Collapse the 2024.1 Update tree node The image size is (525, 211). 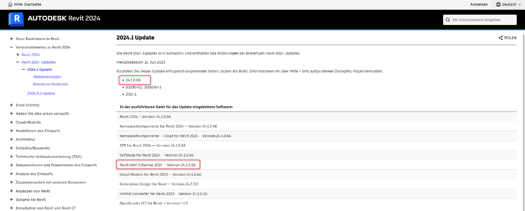tap(24, 70)
